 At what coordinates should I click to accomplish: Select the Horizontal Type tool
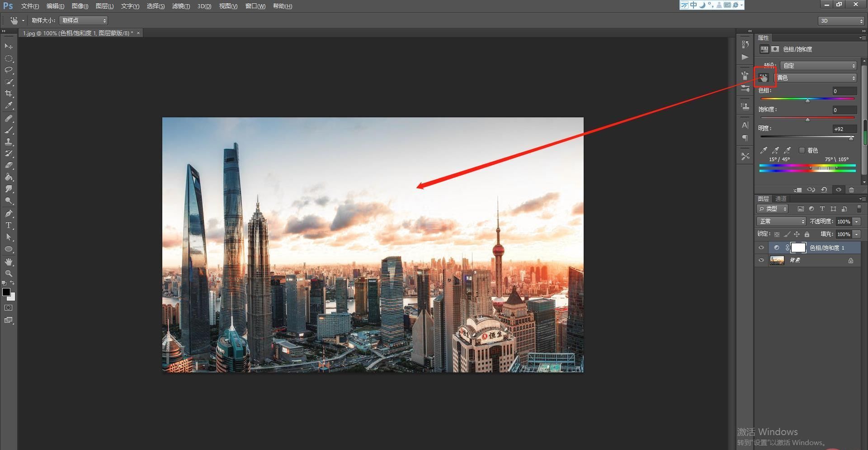9,225
